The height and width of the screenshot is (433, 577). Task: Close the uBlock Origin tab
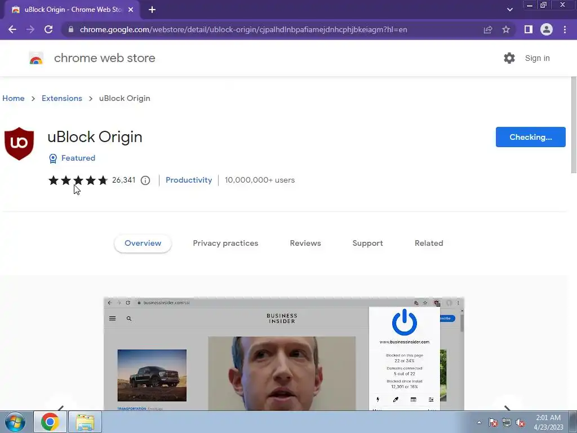[x=131, y=10]
